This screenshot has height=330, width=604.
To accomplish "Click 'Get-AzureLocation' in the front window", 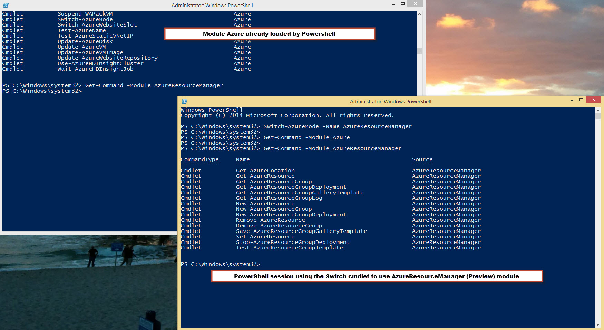I will pos(265,171).
